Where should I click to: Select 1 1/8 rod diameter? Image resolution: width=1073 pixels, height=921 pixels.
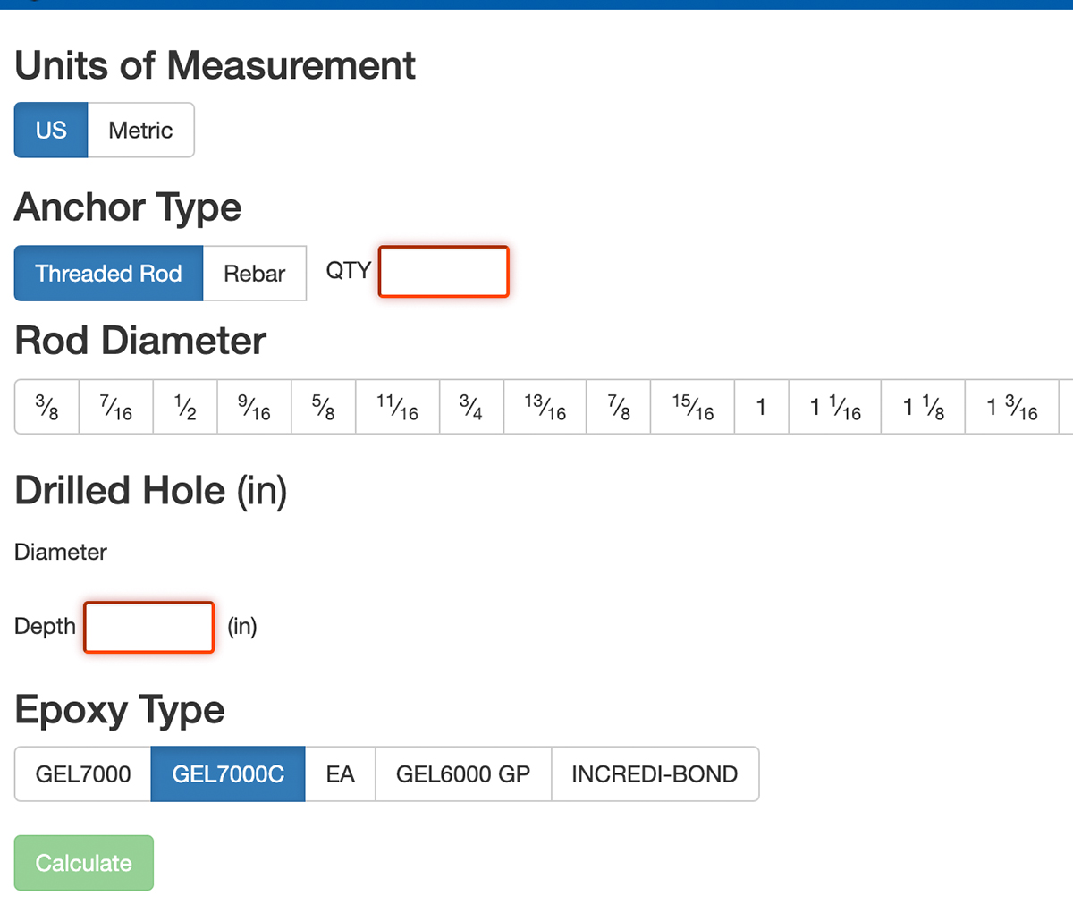point(923,408)
